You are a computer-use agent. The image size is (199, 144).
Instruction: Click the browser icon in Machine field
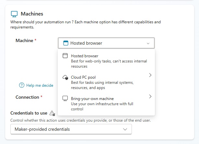[x=65, y=43]
